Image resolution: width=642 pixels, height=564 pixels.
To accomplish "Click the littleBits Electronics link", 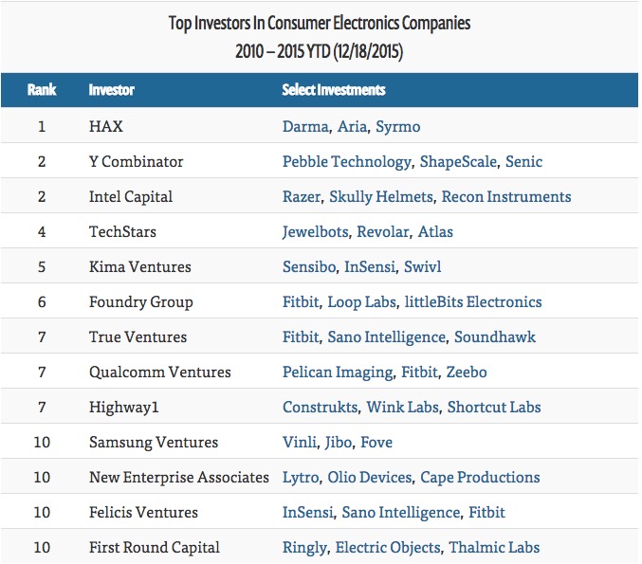I will pyautogui.click(x=473, y=302).
